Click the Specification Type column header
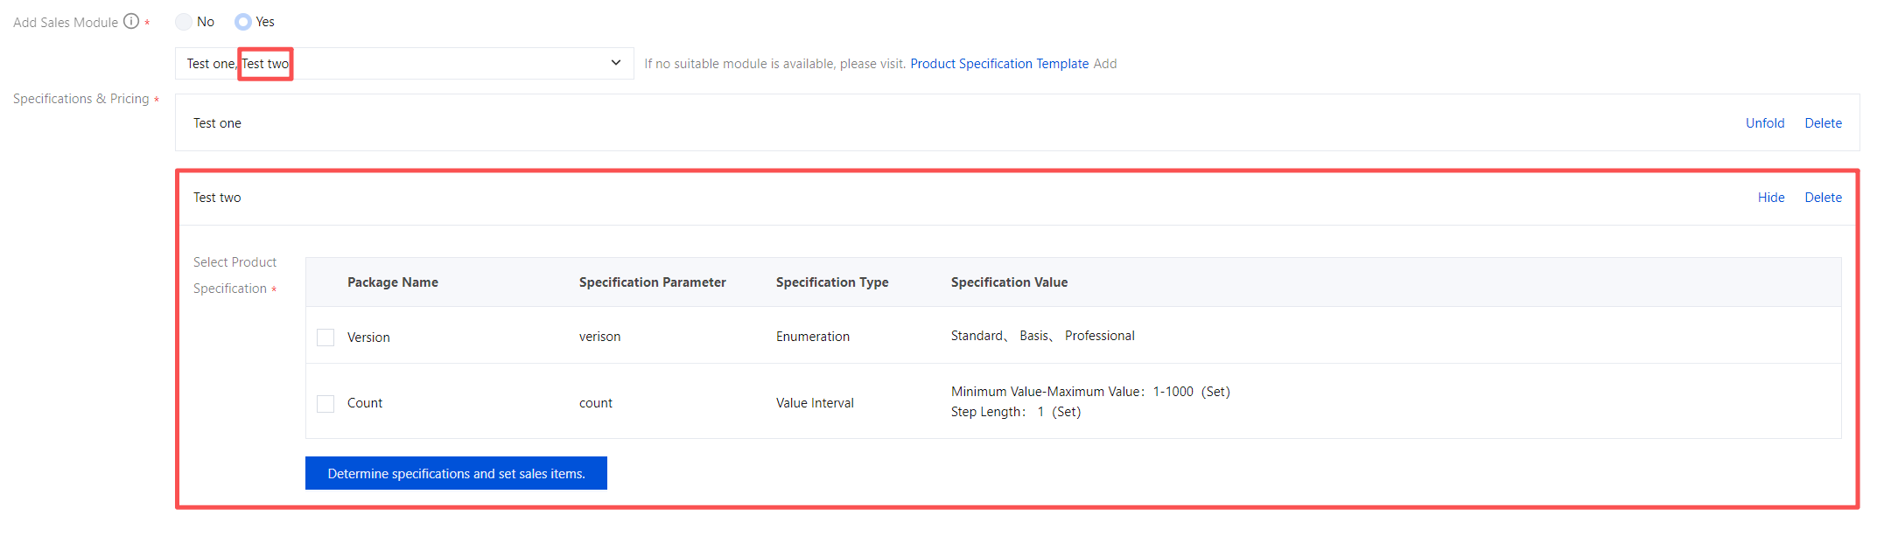Image resolution: width=1877 pixels, height=536 pixels. pos(831,282)
